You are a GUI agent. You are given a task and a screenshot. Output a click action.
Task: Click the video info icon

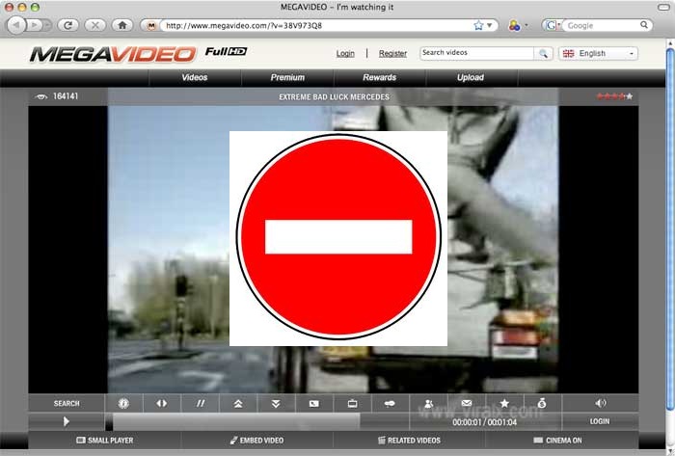pos(123,404)
